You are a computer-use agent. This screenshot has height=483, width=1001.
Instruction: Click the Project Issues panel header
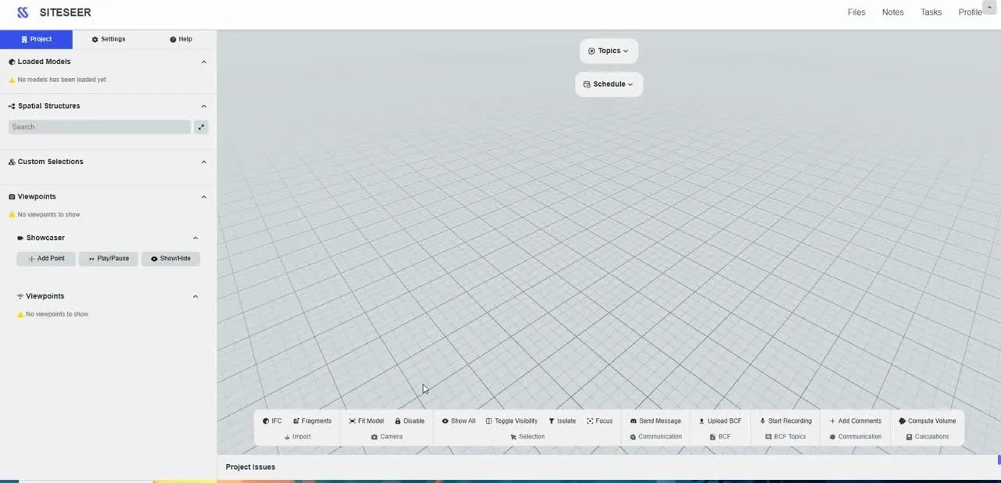coord(250,467)
